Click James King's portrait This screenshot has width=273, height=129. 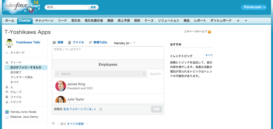click(x=61, y=86)
